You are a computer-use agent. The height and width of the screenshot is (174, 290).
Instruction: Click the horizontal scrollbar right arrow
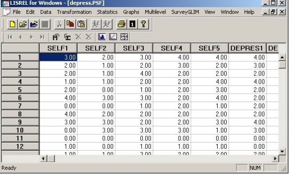275,159
